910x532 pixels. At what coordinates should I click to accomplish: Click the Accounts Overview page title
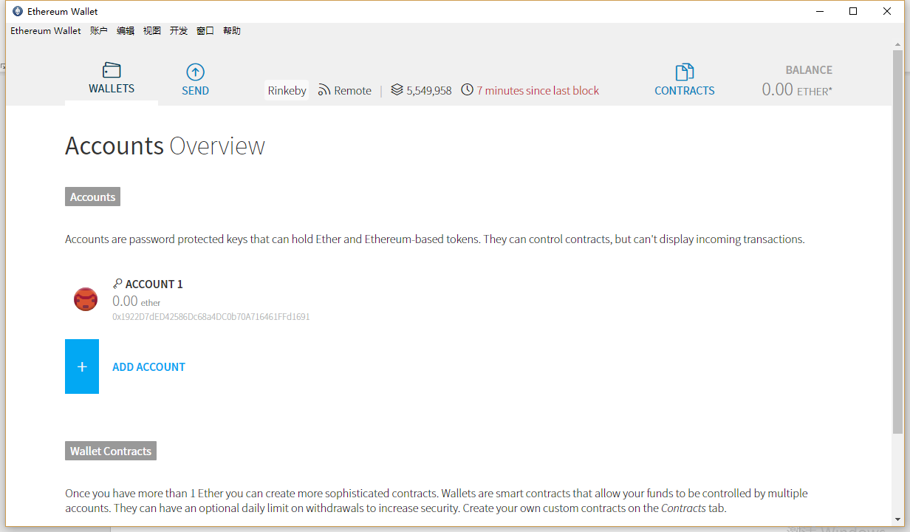click(165, 146)
